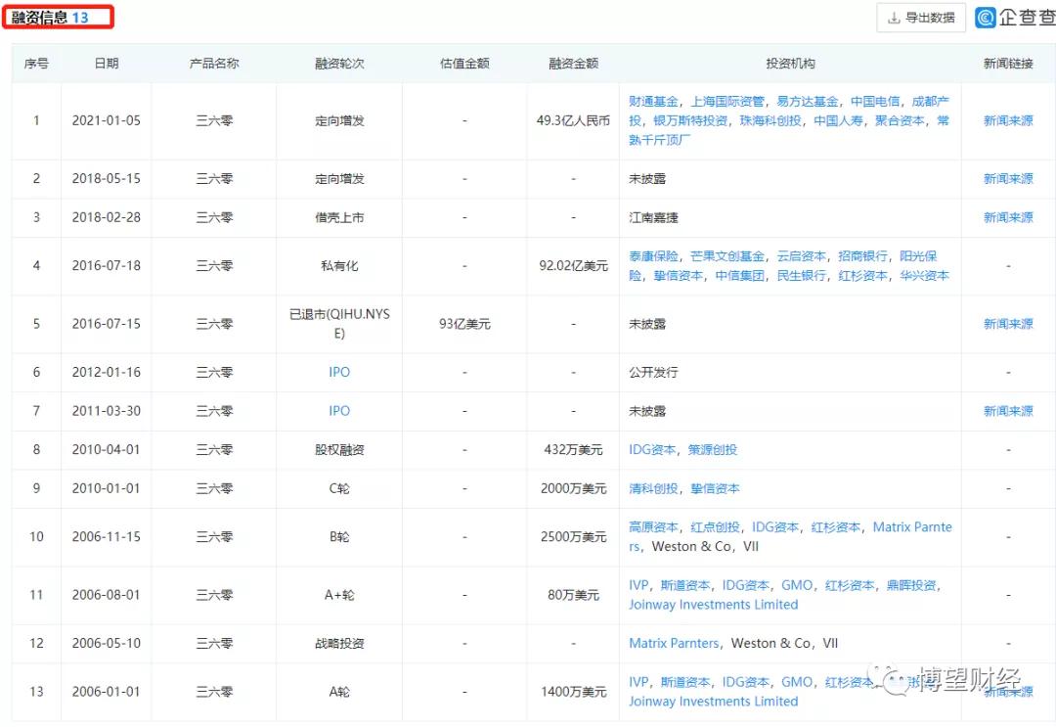This screenshot has width=1056, height=727.
Task: Open investor 芒果文创基金 link
Action: click(x=727, y=256)
